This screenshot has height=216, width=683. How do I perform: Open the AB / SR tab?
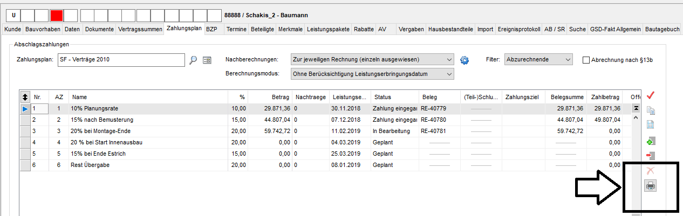555,29
